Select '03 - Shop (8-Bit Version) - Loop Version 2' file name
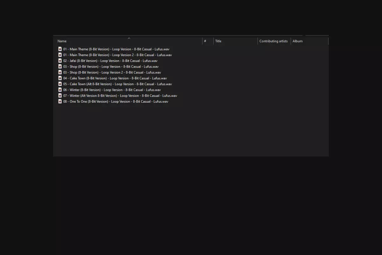This screenshot has height=255, width=382. tap(112, 72)
